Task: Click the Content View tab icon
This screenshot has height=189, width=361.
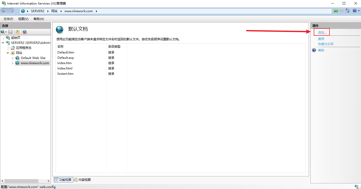Action: click(x=76, y=180)
